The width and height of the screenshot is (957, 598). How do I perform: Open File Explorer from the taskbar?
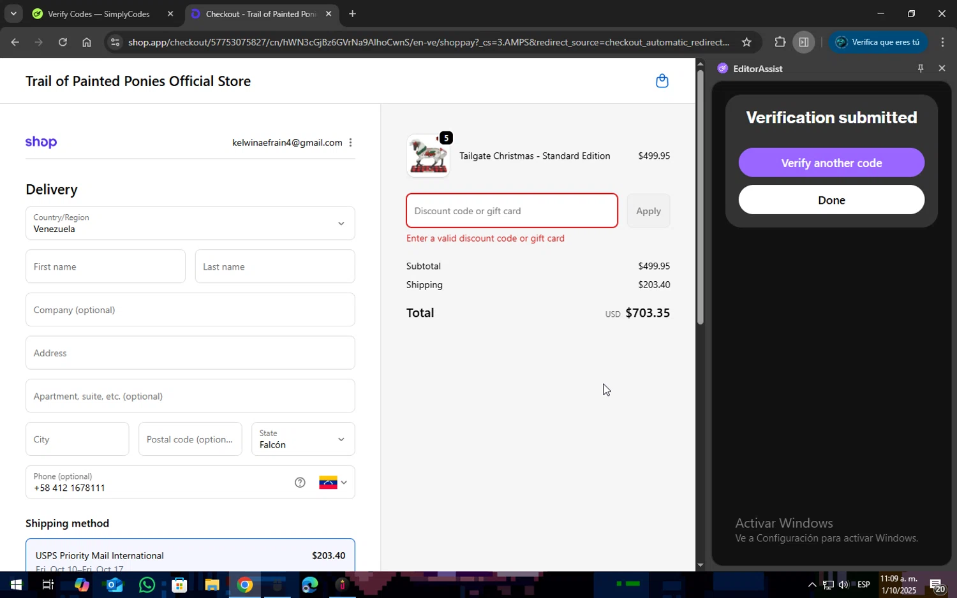pos(212,585)
